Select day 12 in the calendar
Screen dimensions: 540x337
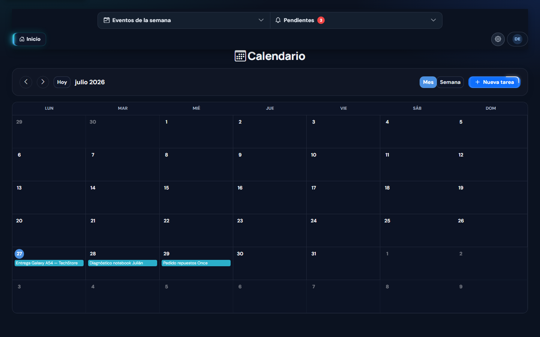point(461,155)
